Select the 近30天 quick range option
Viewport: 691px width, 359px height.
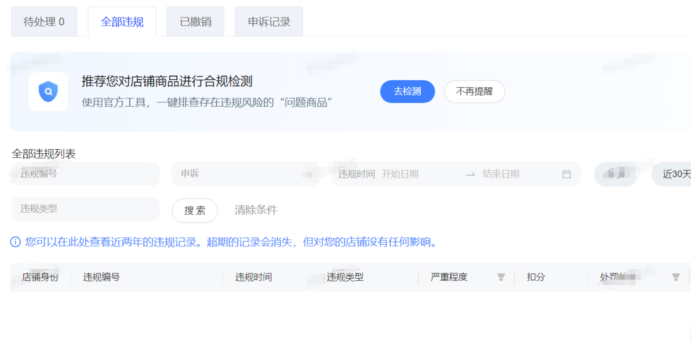click(675, 174)
